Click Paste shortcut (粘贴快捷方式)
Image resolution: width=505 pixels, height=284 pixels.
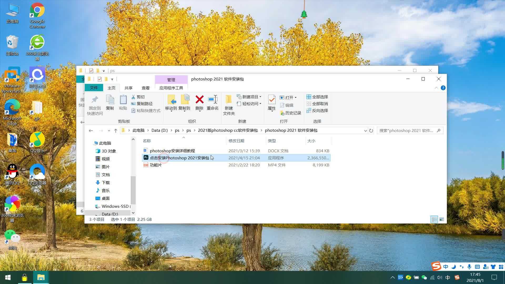146,110
